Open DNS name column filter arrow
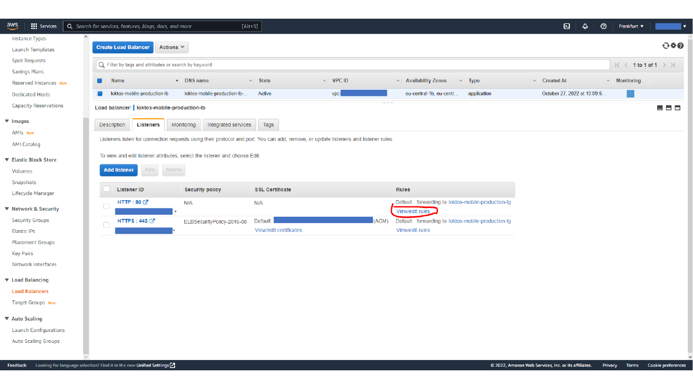 pyautogui.click(x=251, y=81)
